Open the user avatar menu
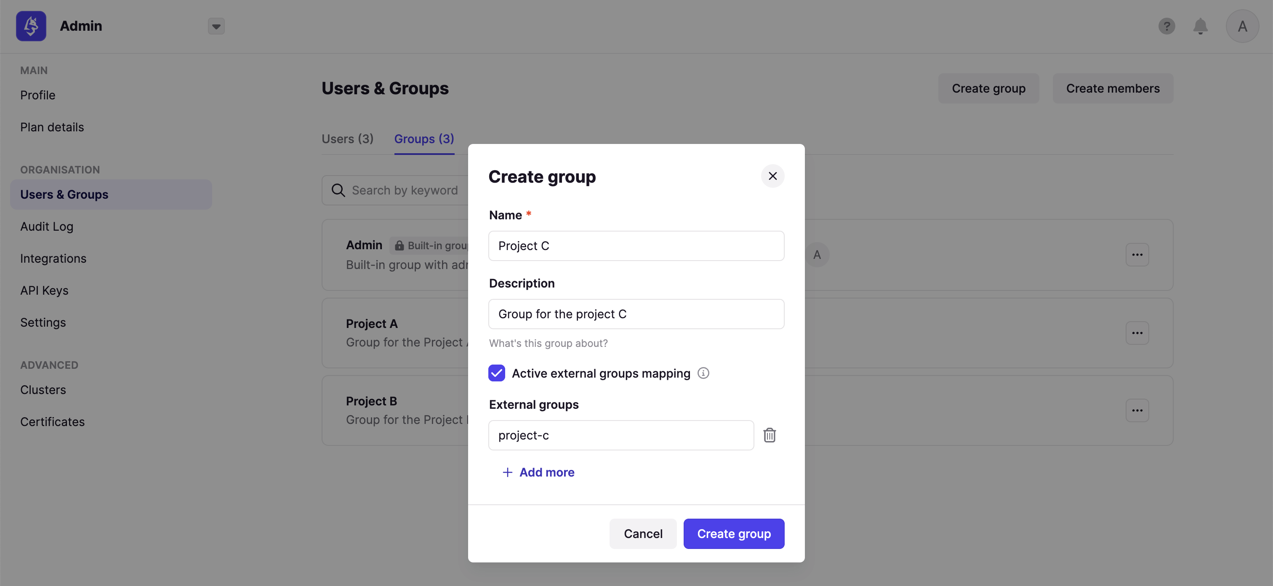 [1242, 26]
